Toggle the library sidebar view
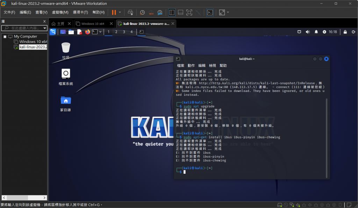The height and width of the screenshot is (208, 358). click(172, 12)
